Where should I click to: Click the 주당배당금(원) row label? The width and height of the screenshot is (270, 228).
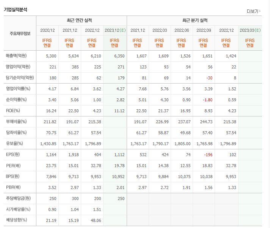pyautogui.click(x=18, y=199)
